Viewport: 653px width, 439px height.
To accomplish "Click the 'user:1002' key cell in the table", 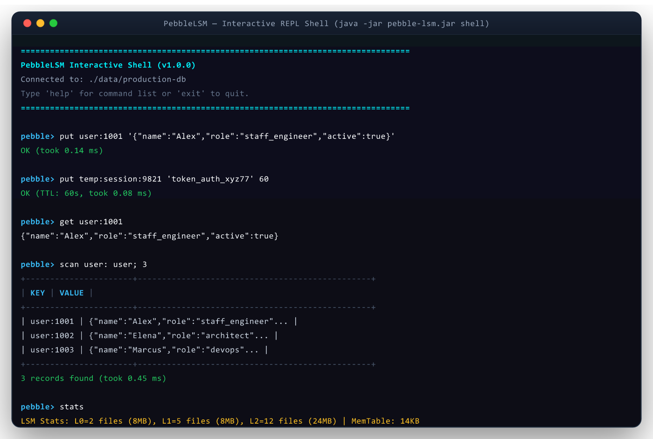I will tap(52, 336).
